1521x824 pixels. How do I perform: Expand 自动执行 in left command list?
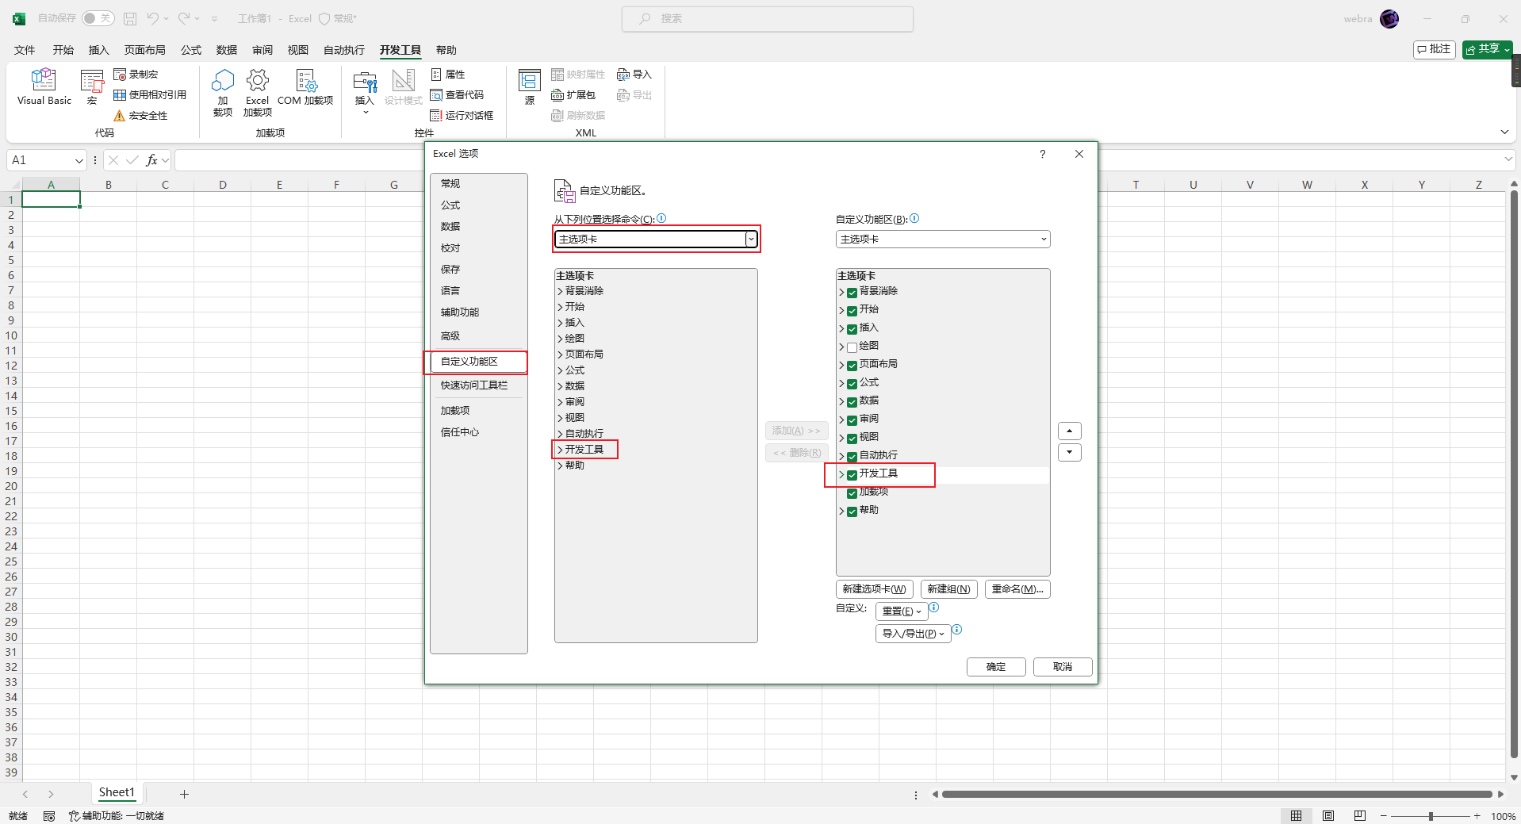pos(560,434)
